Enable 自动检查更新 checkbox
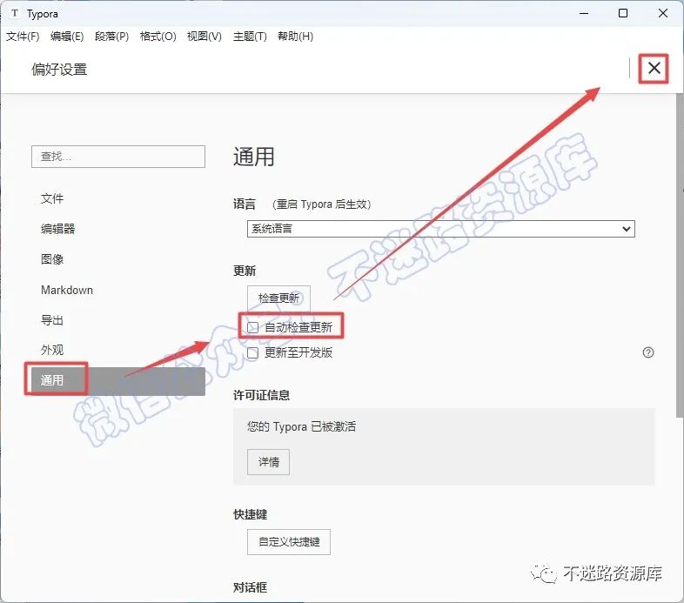This screenshot has height=603, width=684. tap(253, 327)
